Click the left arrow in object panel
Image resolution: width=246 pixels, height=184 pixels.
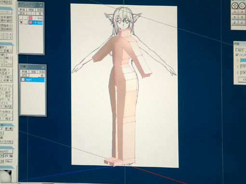pos(29,13)
